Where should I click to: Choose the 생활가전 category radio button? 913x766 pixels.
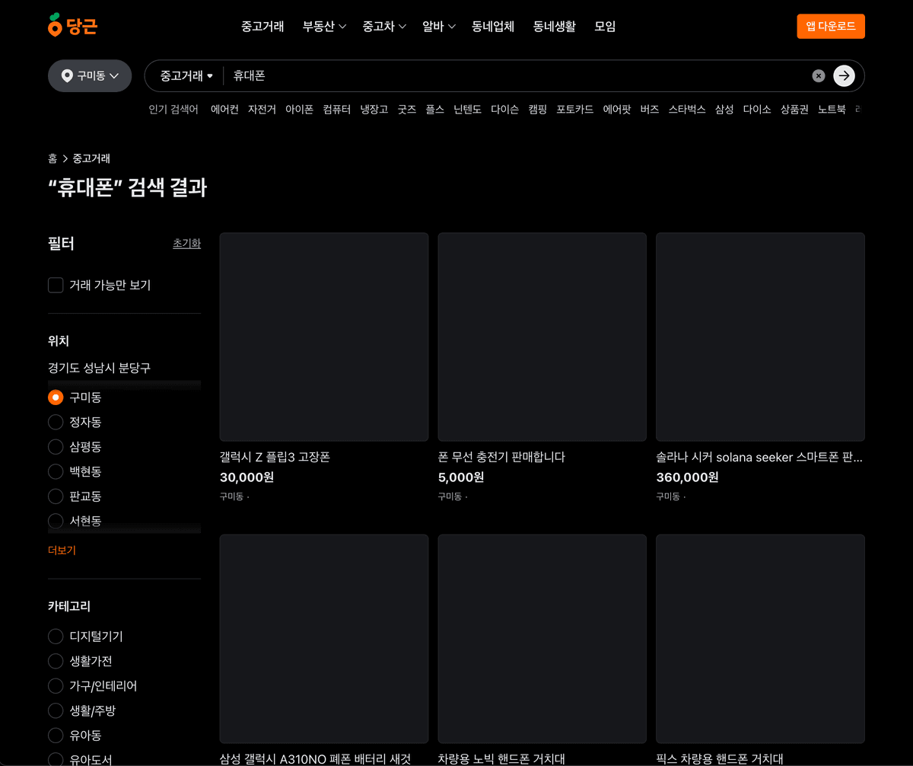click(56, 661)
